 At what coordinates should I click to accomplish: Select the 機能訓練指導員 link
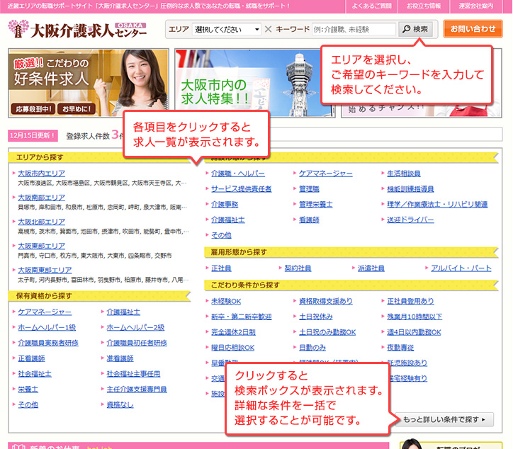tap(410, 188)
